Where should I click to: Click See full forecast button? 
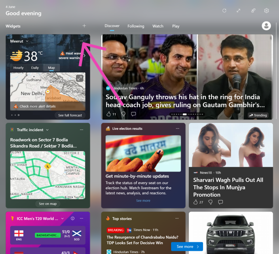click(x=70, y=115)
